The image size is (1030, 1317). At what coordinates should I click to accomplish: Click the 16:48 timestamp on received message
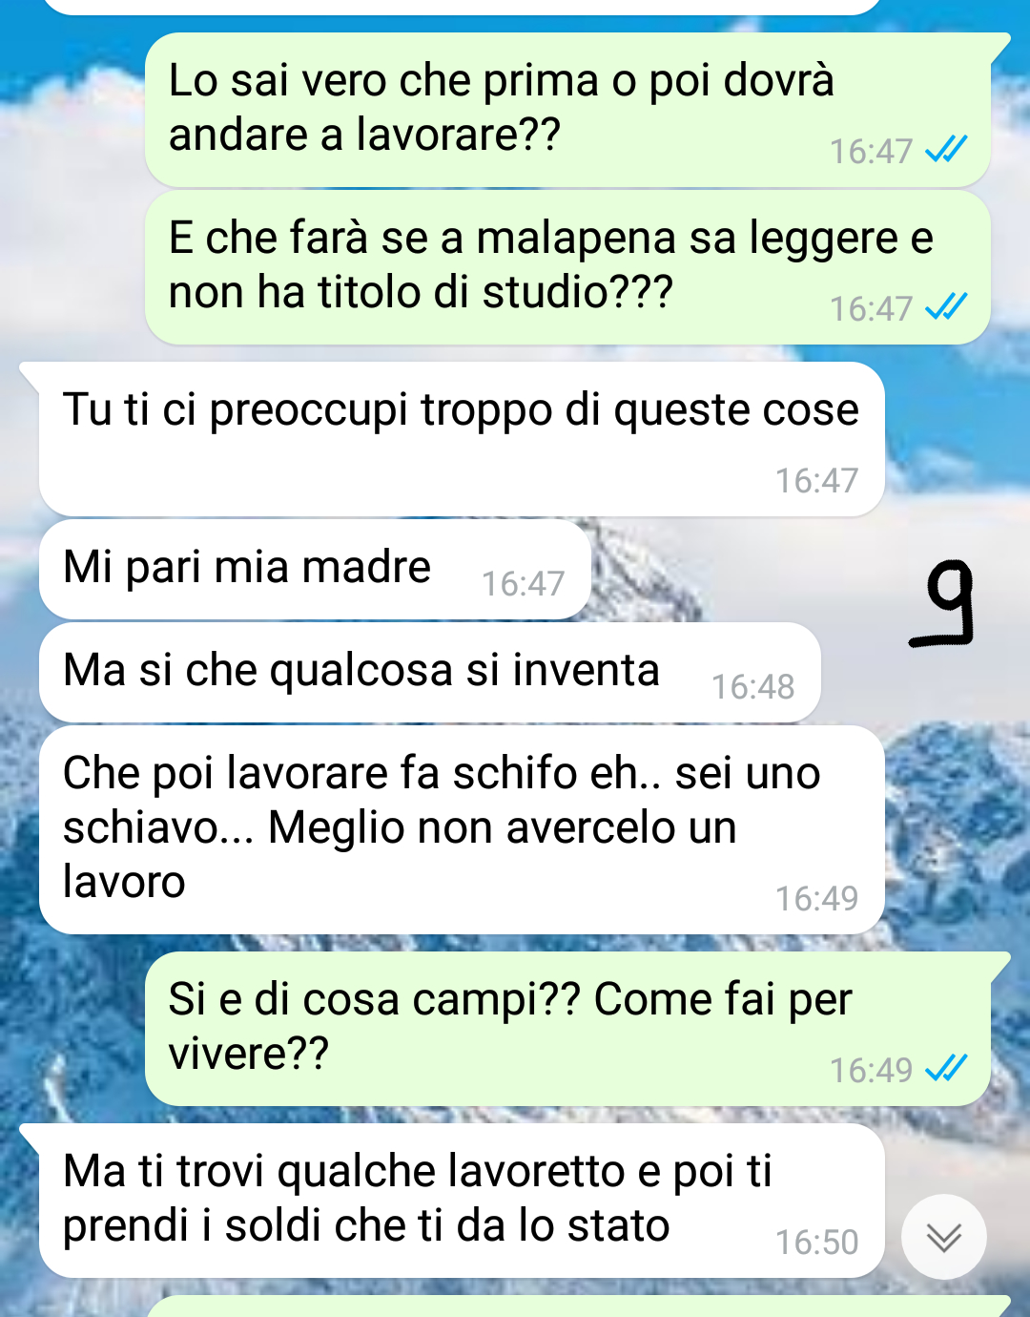click(x=752, y=686)
